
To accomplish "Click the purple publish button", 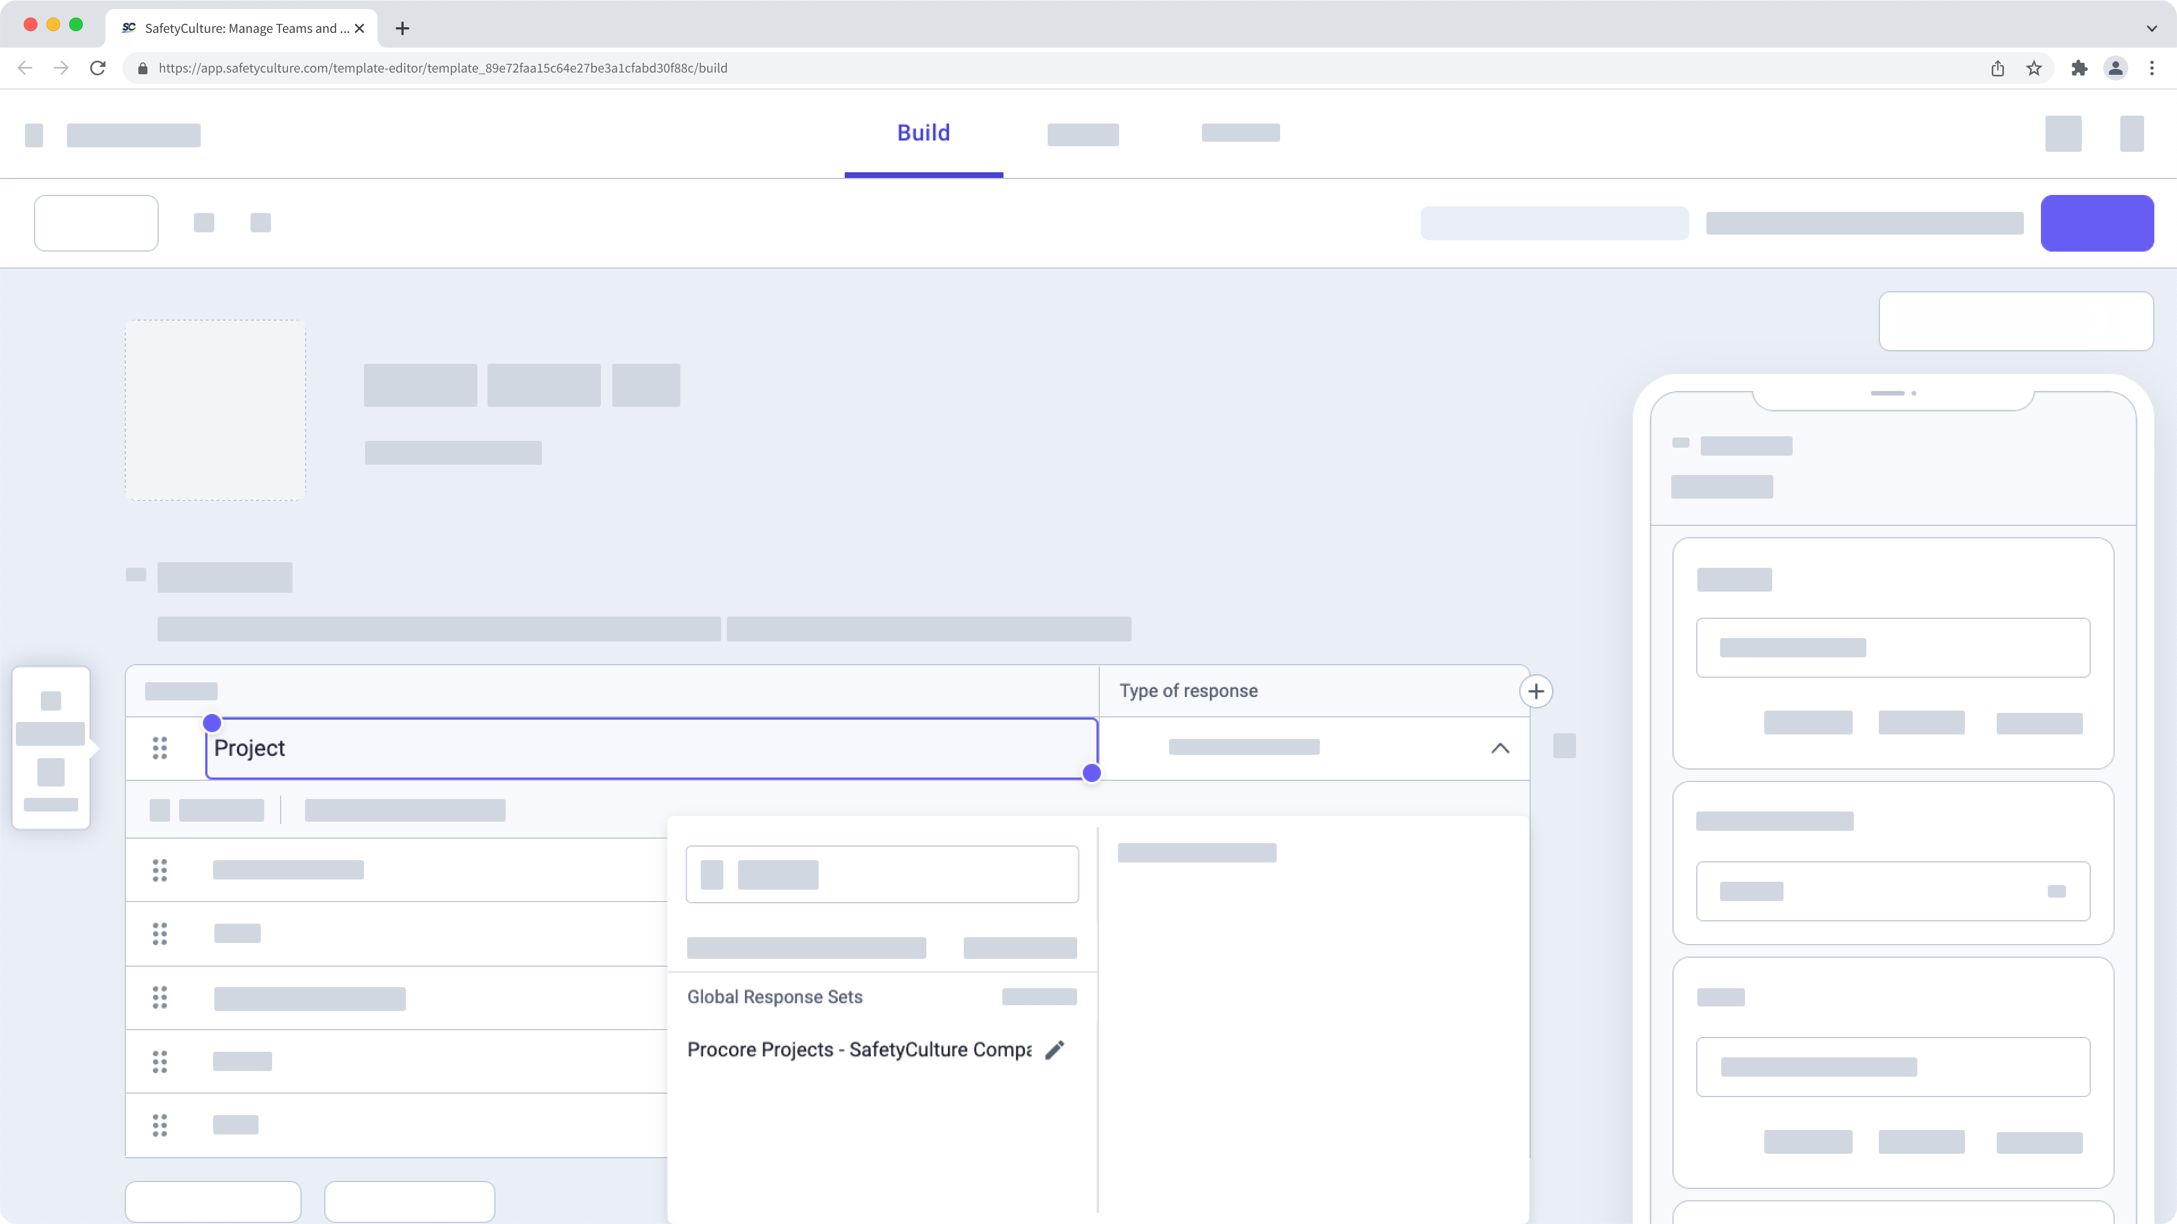I will pyautogui.click(x=2098, y=222).
